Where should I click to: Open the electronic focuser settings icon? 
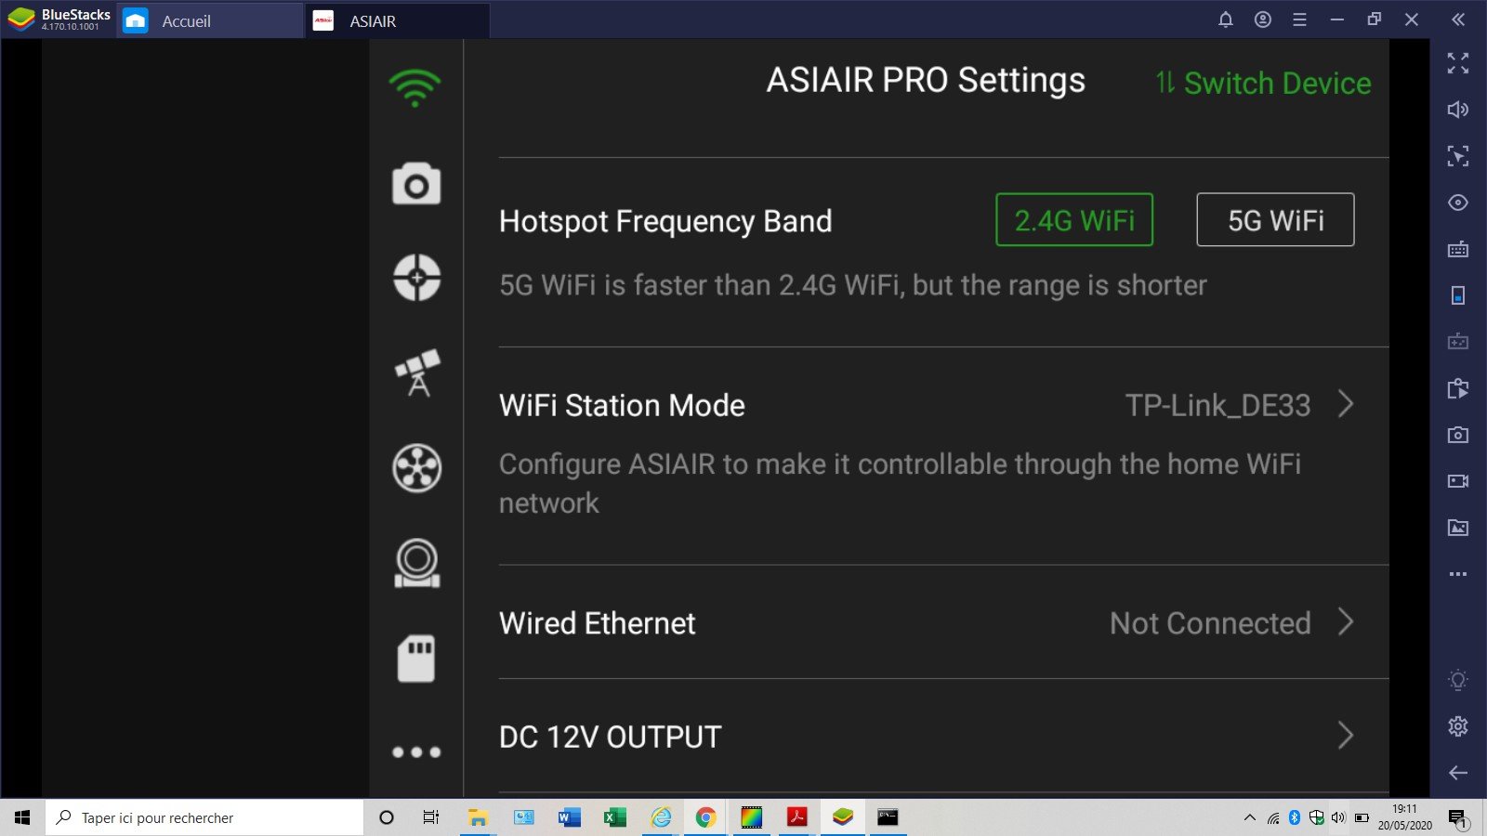click(416, 563)
